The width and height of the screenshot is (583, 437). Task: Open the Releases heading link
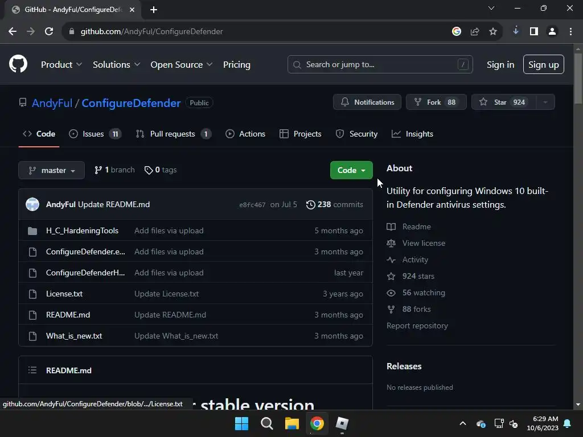click(404, 366)
